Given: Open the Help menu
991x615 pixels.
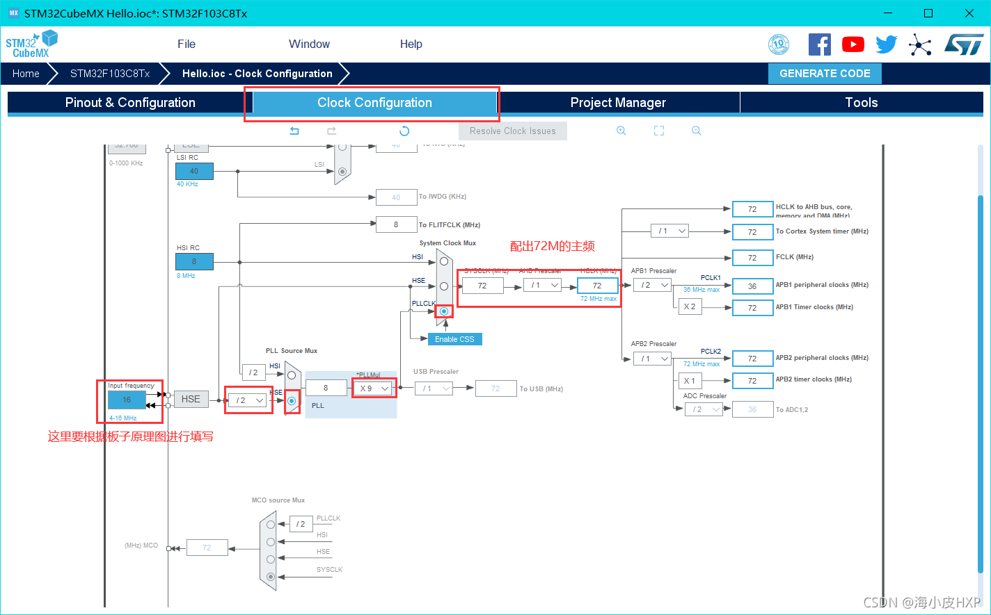Looking at the screenshot, I should pos(411,44).
